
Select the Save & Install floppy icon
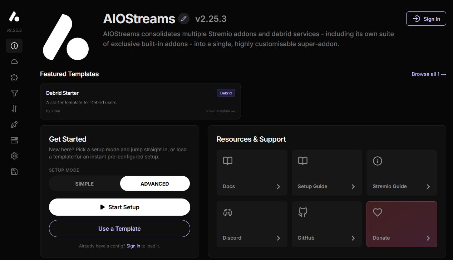click(x=14, y=172)
